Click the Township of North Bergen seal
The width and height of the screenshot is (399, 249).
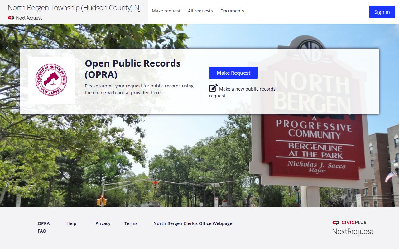[x=51, y=80]
